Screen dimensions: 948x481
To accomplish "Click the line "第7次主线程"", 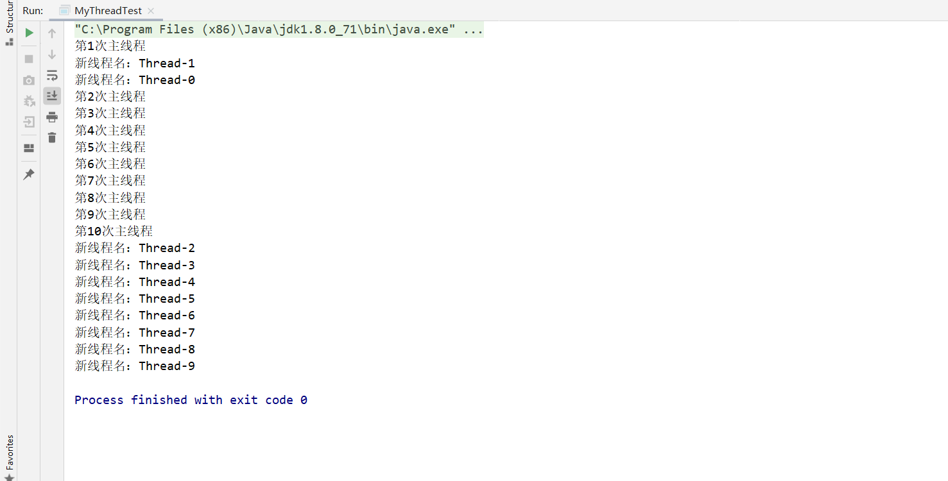I will pos(110,181).
